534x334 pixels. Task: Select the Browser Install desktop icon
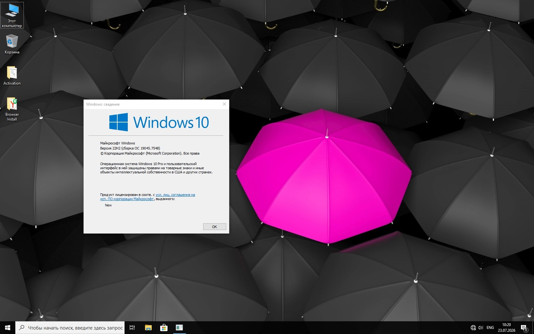[x=12, y=109]
